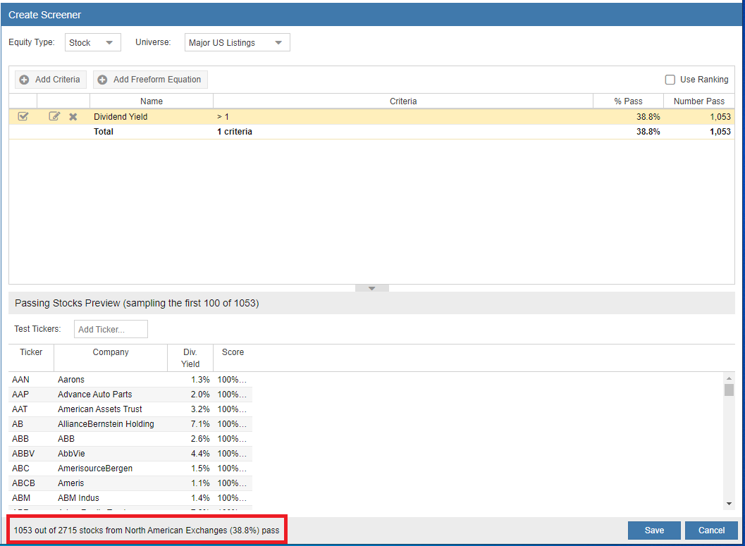Screen dimensions: 745x546
Task: Collapse the criteria panel using the splitter arrow
Action: pos(372,288)
